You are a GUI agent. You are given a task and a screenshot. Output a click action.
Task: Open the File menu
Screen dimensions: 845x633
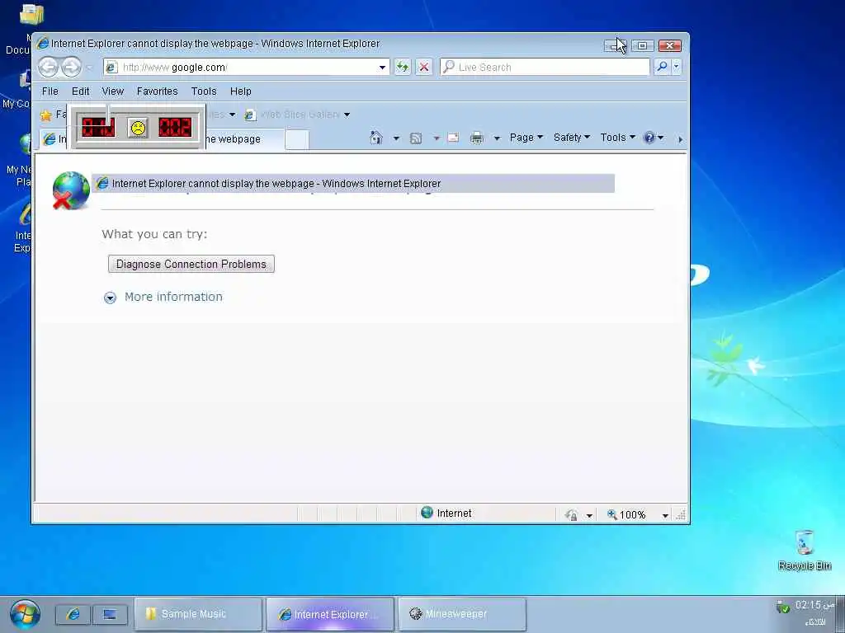coord(50,91)
